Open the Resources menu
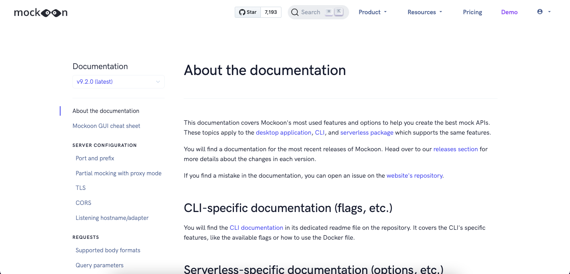570x274 pixels. 425,12
